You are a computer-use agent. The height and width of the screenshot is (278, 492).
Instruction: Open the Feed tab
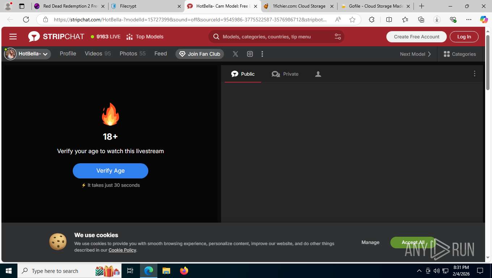(161, 54)
